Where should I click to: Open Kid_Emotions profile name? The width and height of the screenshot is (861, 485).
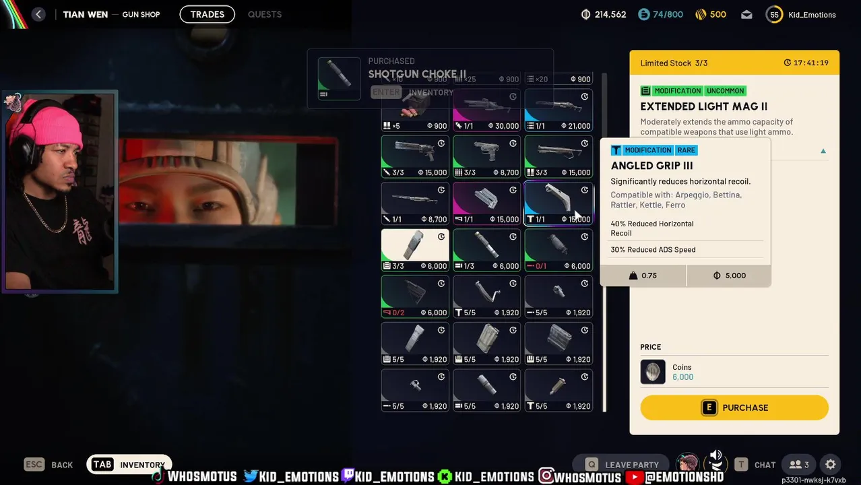812,15
